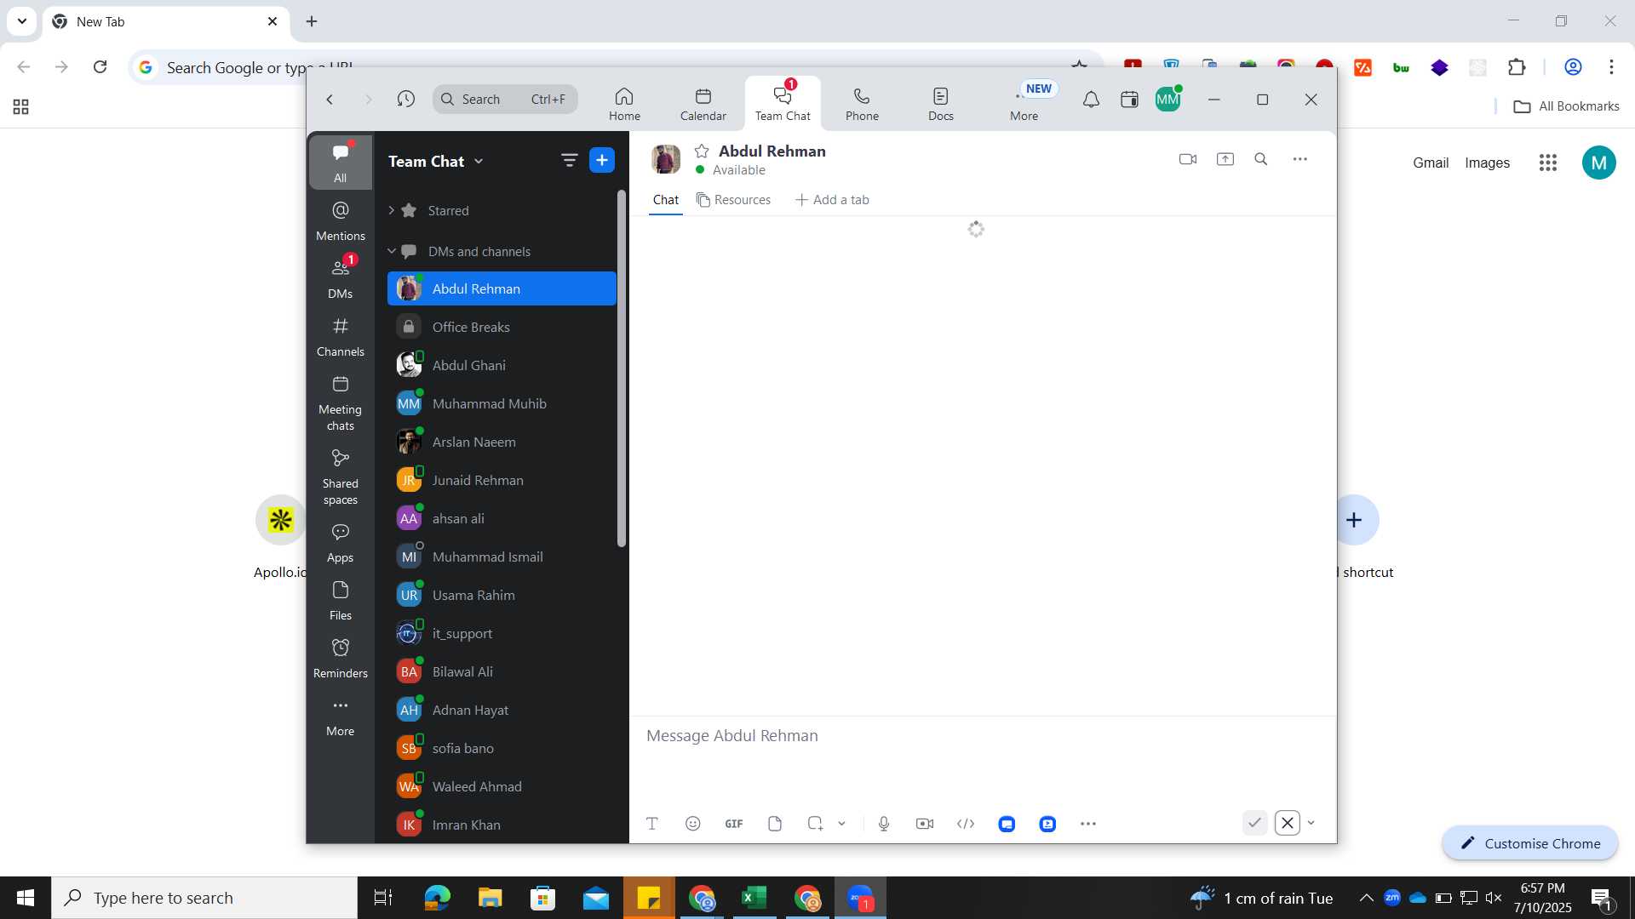Collapse the DMs and channels section
The height and width of the screenshot is (919, 1635).
tap(392, 251)
